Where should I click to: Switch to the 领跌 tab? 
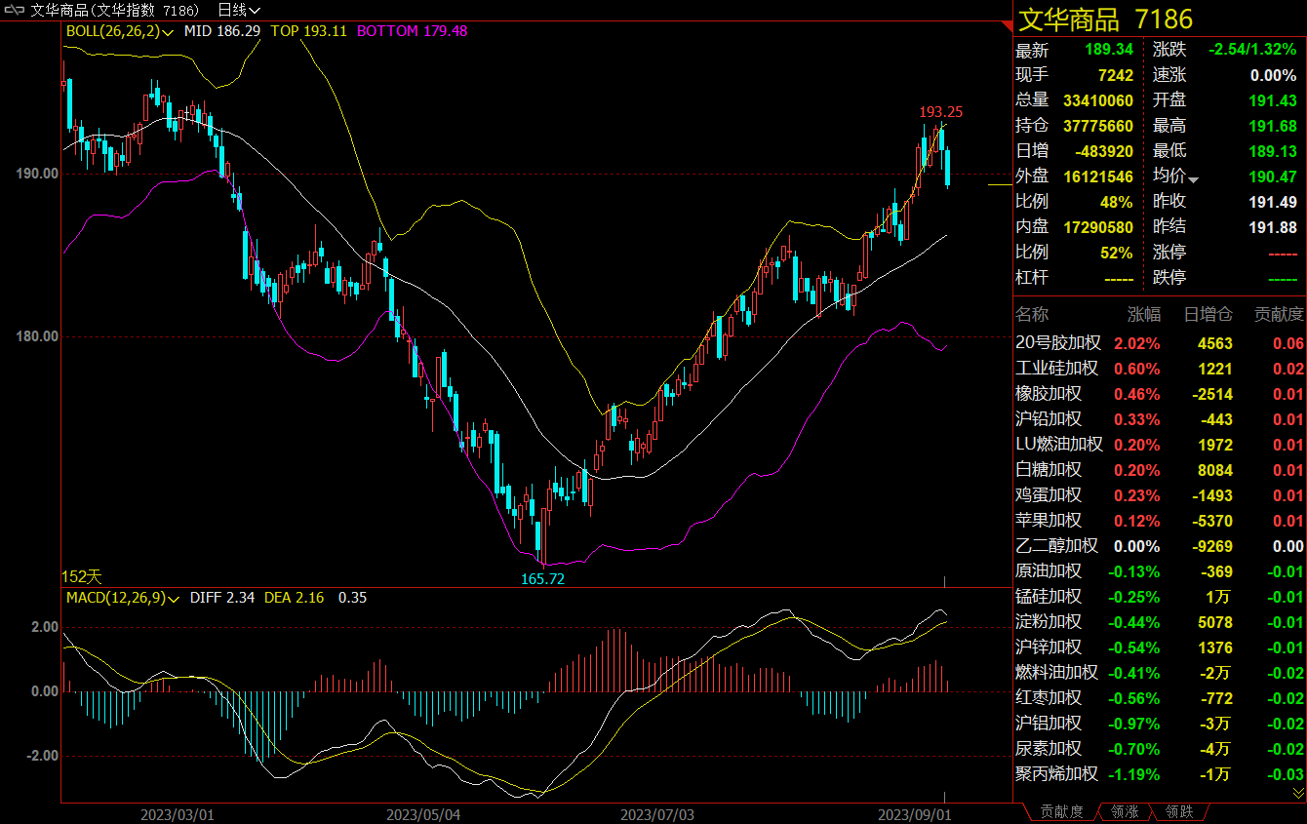pyautogui.click(x=1179, y=811)
